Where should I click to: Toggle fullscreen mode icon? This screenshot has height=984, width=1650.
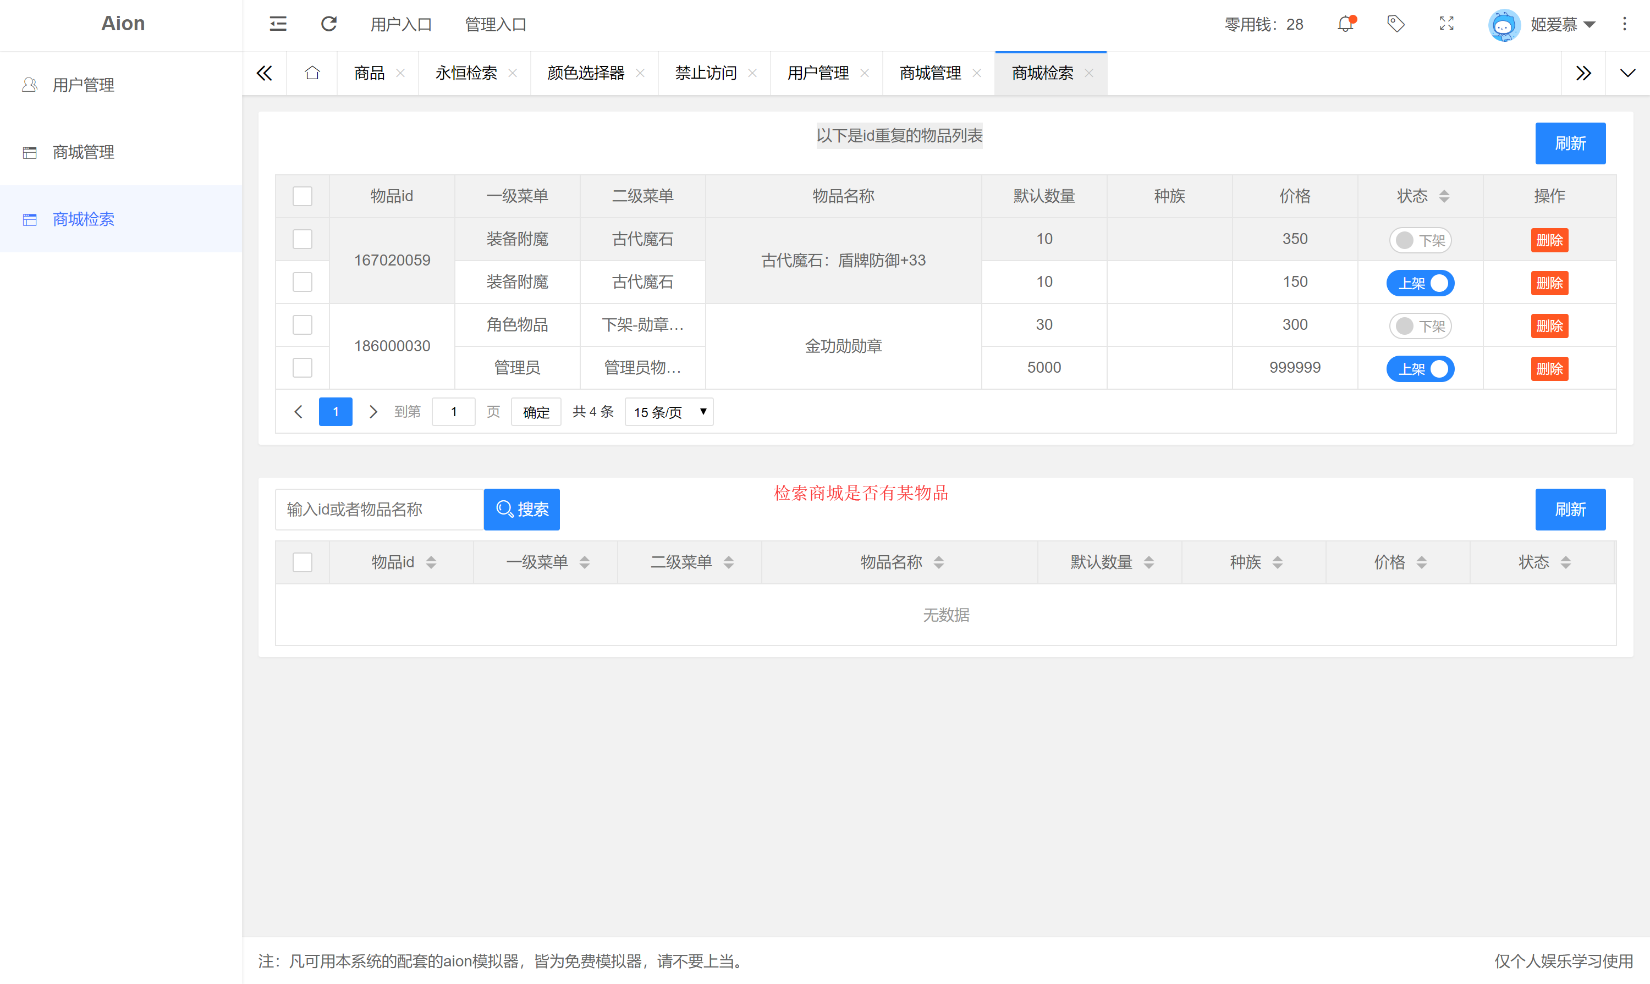(x=1447, y=25)
